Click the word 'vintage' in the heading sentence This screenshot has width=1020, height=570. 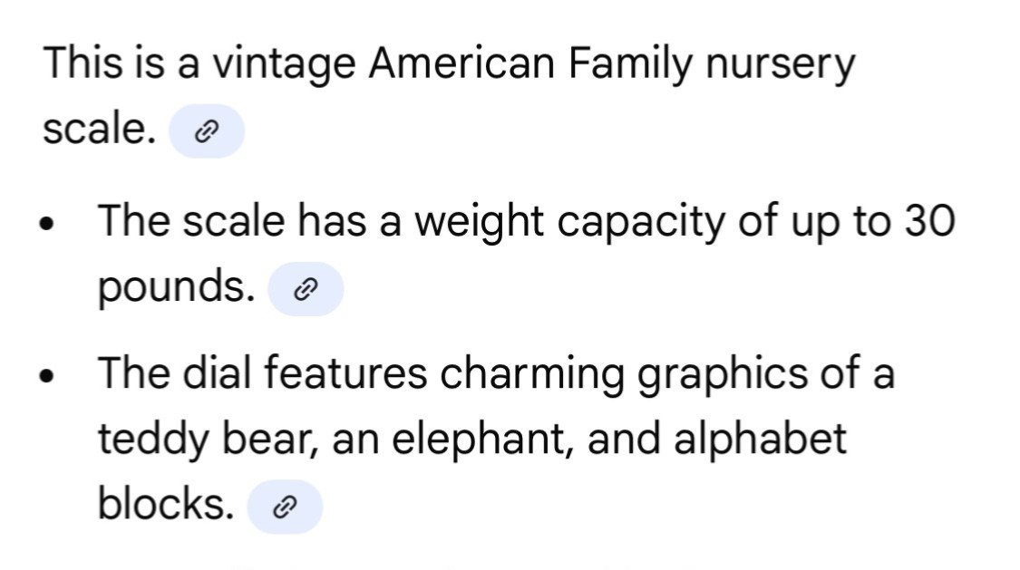tap(288, 65)
